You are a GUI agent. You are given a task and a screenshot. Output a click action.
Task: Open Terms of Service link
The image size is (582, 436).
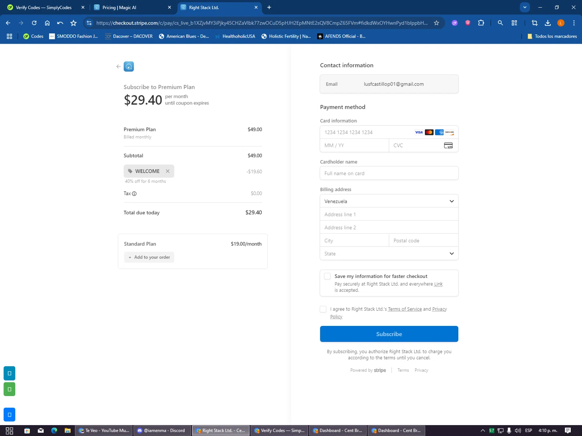pos(405,309)
